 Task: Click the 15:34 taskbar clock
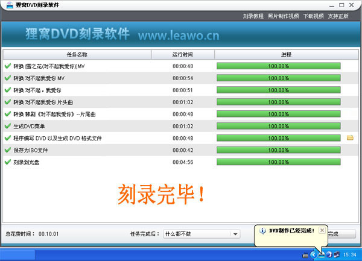click(350, 255)
